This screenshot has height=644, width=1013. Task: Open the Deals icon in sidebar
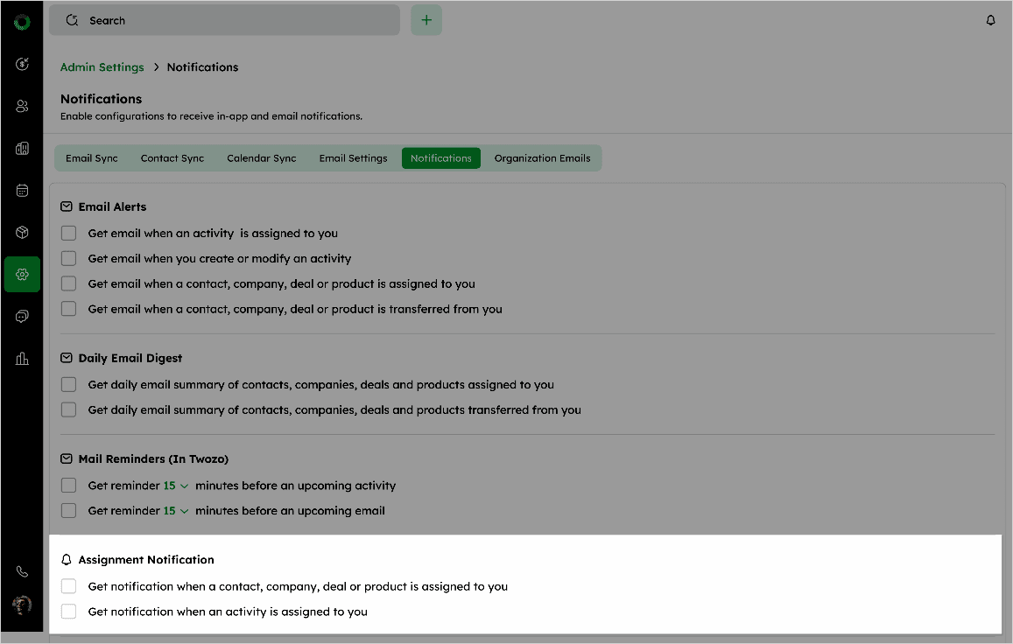tap(22, 64)
